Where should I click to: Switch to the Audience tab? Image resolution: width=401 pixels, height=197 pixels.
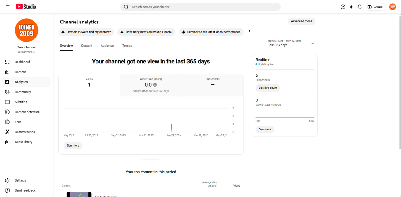click(x=107, y=46)
